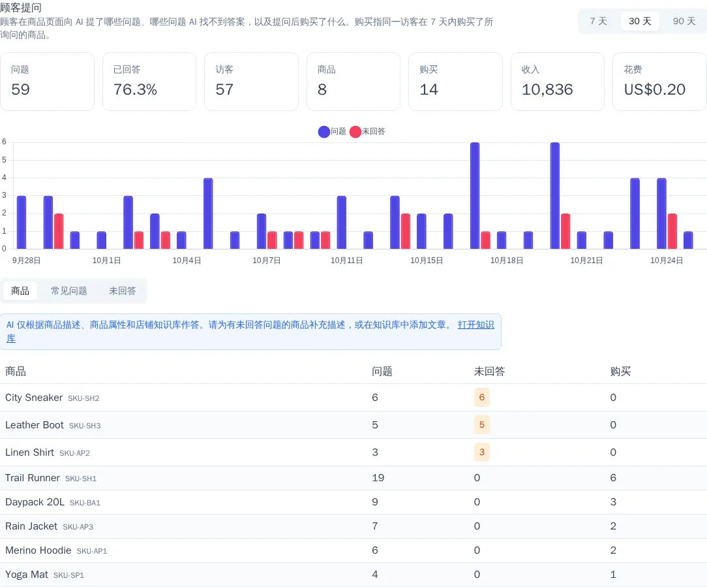Choose the 90 天 time range
This screenshot has width=707, height=587.
[684, 22]
